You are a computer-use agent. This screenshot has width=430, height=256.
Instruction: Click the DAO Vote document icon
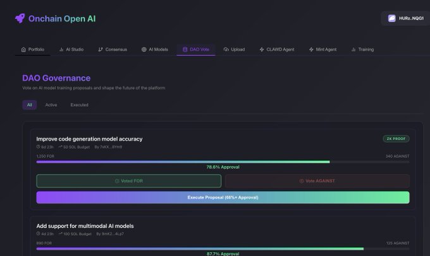[x=185, y=50]
